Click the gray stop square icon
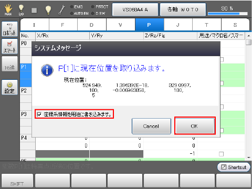This screenshot has height=189, width=252. [34, 10]
